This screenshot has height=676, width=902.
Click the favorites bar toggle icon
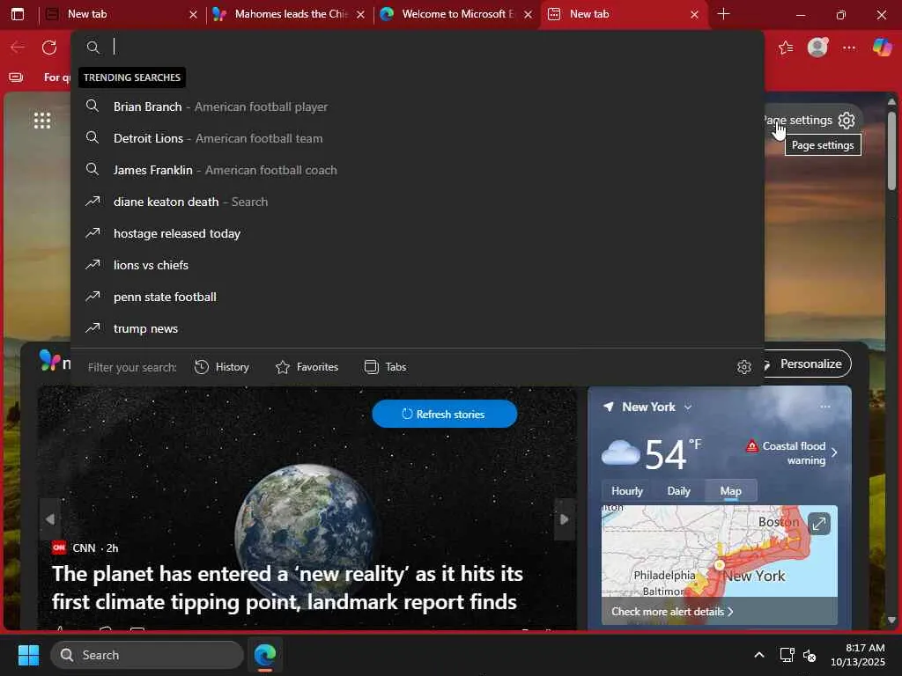(16, 77)
